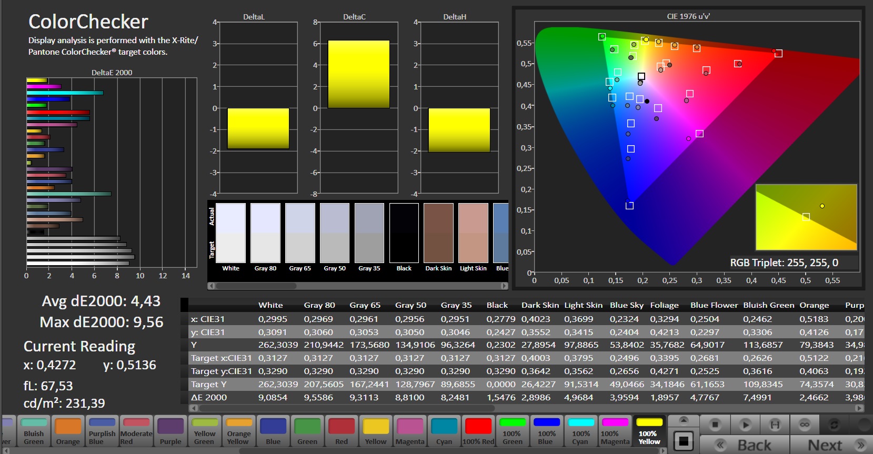Advance to the next page with Next
This screenshot has width=873, height=454.
(831, 445)
